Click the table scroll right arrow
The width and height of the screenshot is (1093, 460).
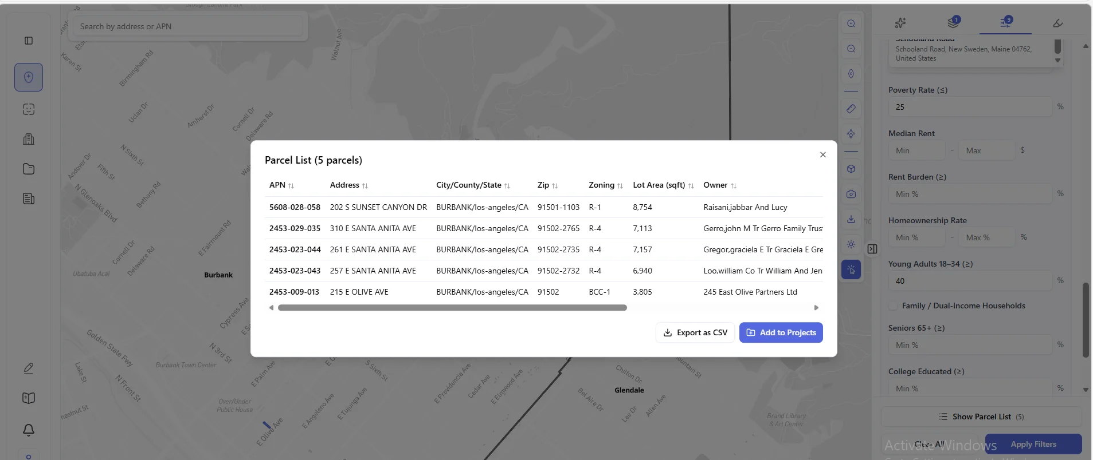tap(817, 308)
